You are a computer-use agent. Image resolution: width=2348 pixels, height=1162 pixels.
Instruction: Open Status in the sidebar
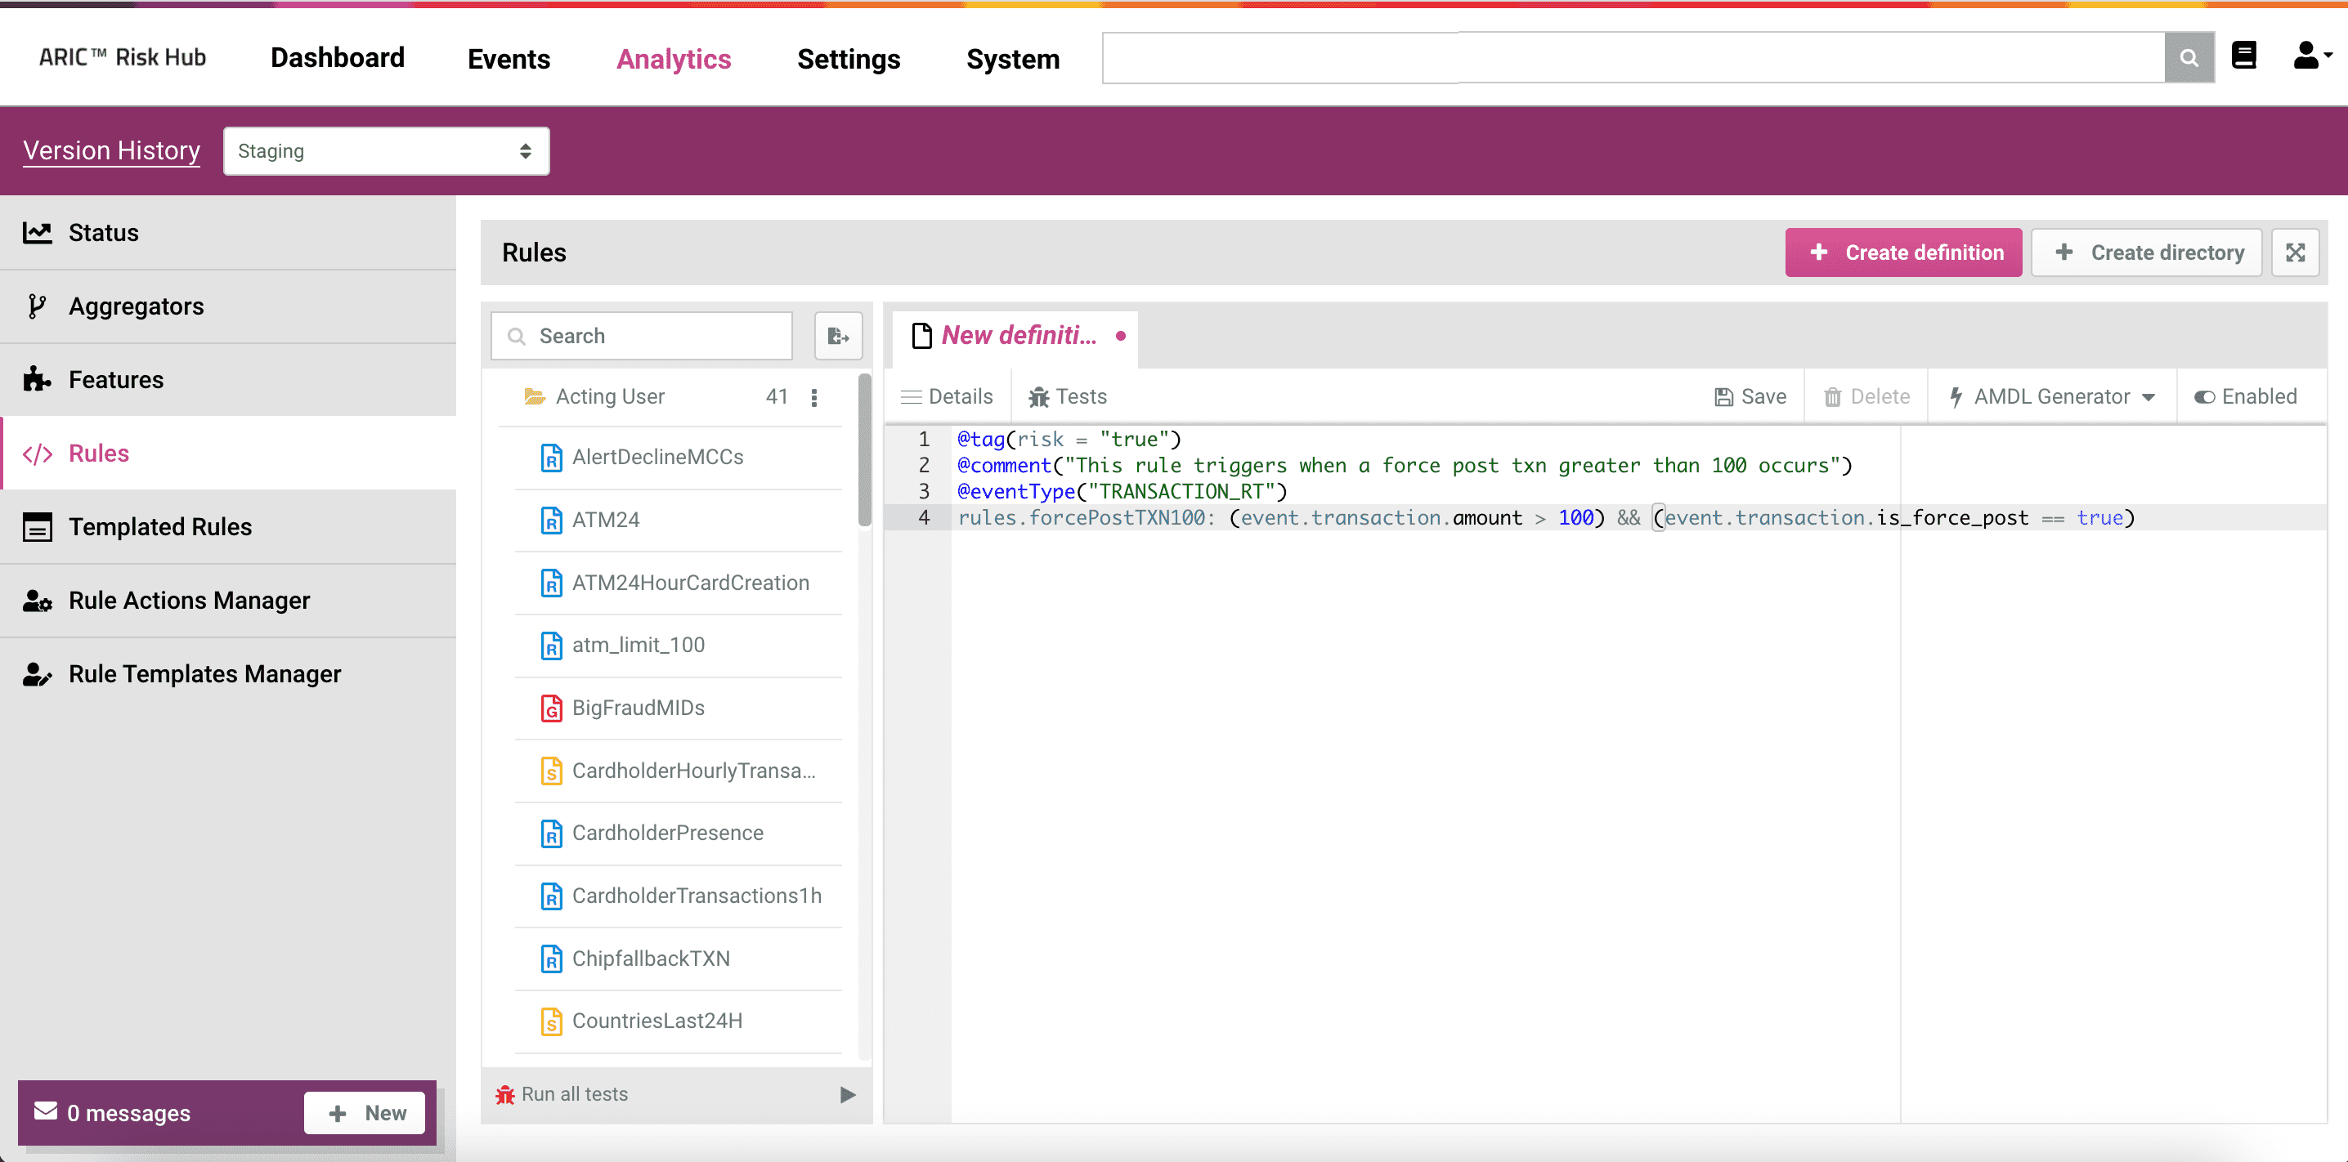tap(228, 234)
